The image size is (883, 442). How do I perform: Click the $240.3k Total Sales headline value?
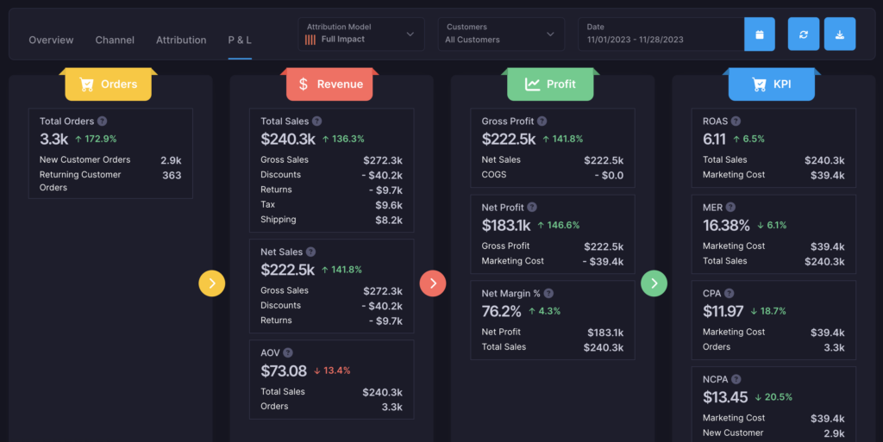click(288, 139)
